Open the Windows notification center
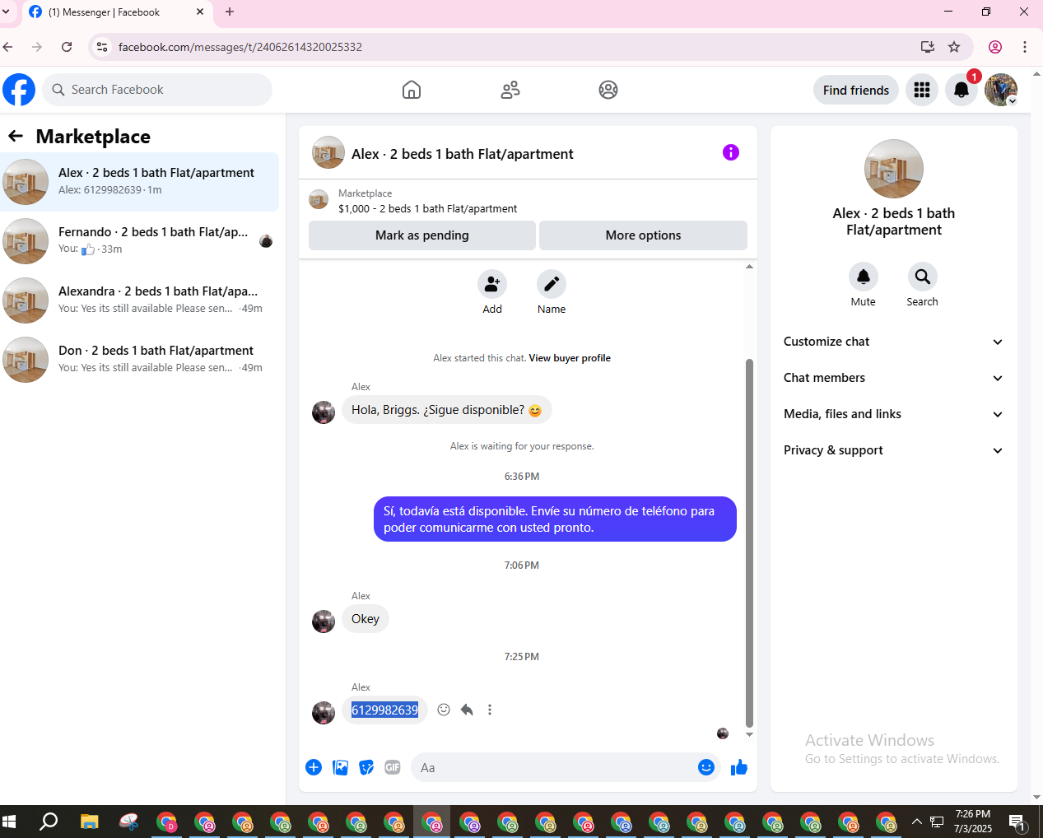Viewport: 1043px width, 838px height. pyautogui.click(x=1017, y=822)
